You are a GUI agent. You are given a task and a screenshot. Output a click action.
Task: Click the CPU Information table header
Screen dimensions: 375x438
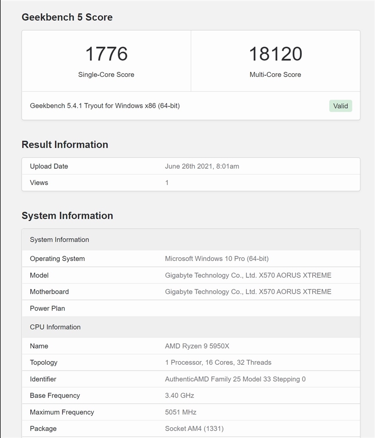[55, 327]
